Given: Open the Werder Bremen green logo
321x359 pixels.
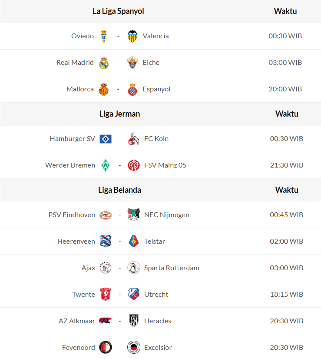Looking at the screenshot, I should (x=105, y=165).
